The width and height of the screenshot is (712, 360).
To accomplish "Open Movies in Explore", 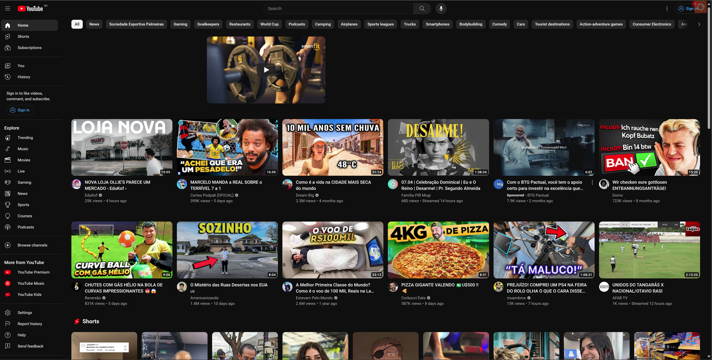I will (x=29, y=160).
